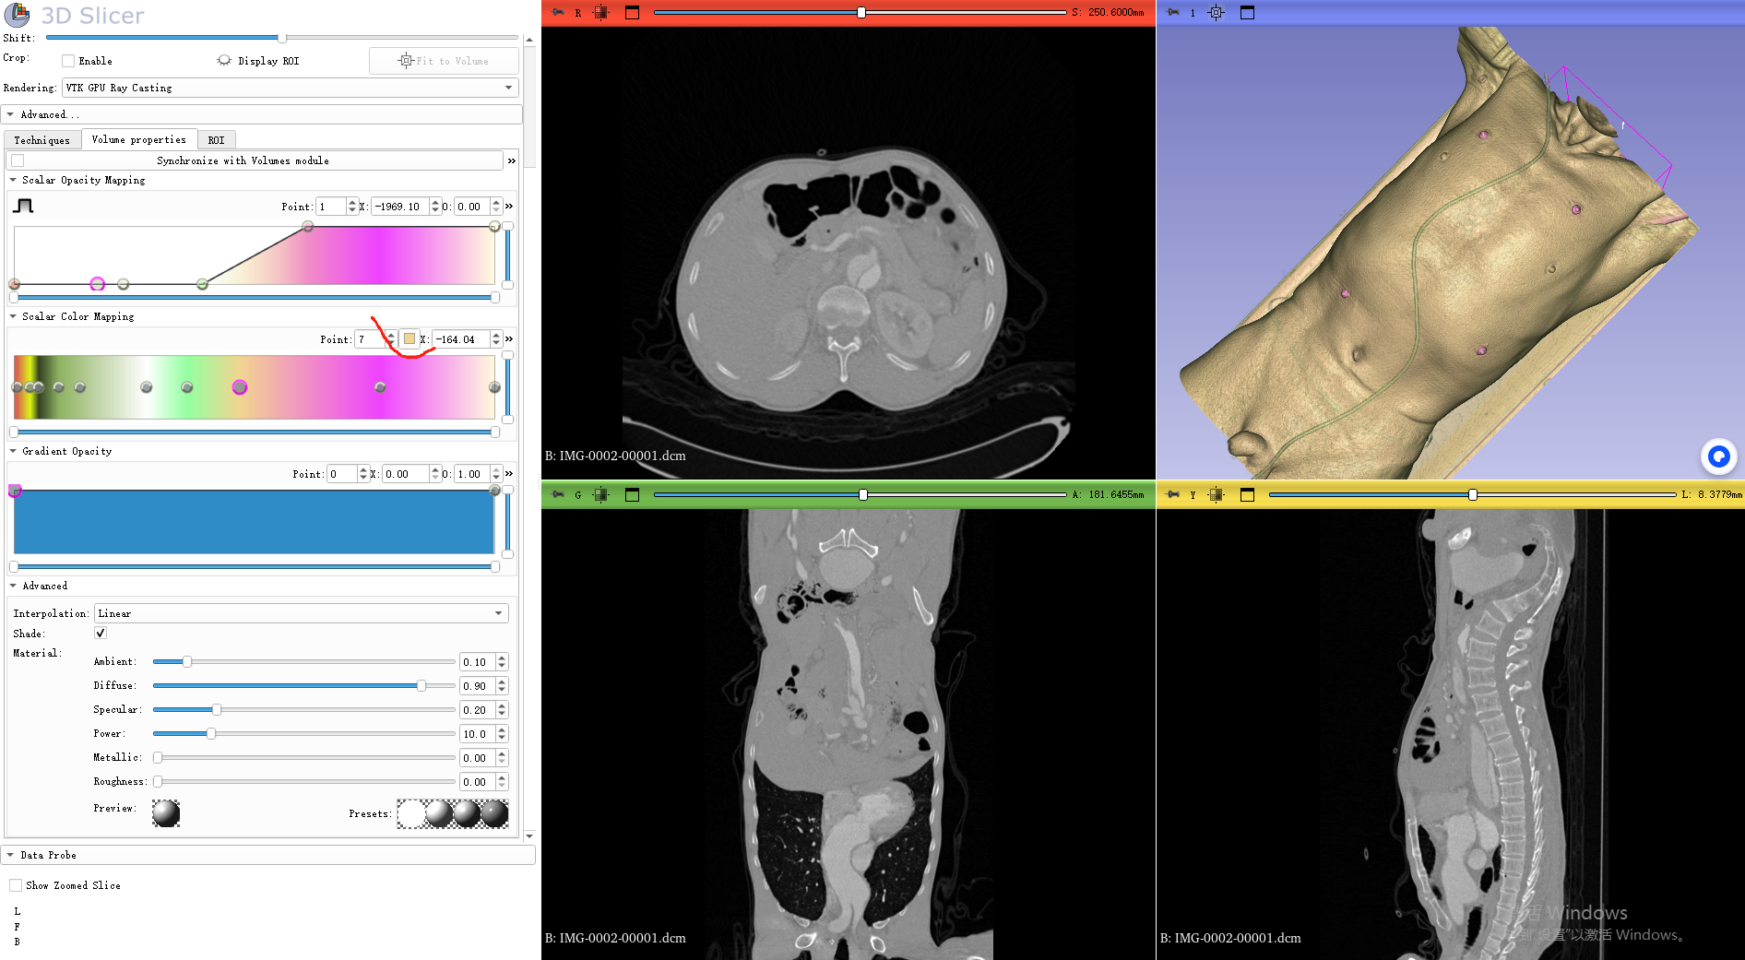Adjust the Specular slider handle
The image size is (1745, 960).
point(217,709)
